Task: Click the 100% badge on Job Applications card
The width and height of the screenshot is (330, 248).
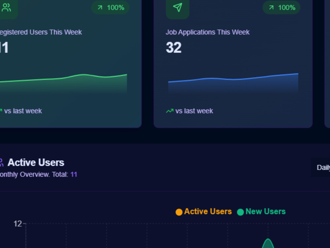Action: (x=281, y=8)
